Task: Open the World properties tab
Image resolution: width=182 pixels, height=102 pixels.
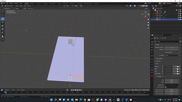Action: coord(152,52)
